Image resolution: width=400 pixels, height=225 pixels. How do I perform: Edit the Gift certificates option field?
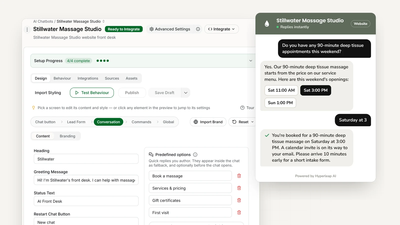[190, 200]
